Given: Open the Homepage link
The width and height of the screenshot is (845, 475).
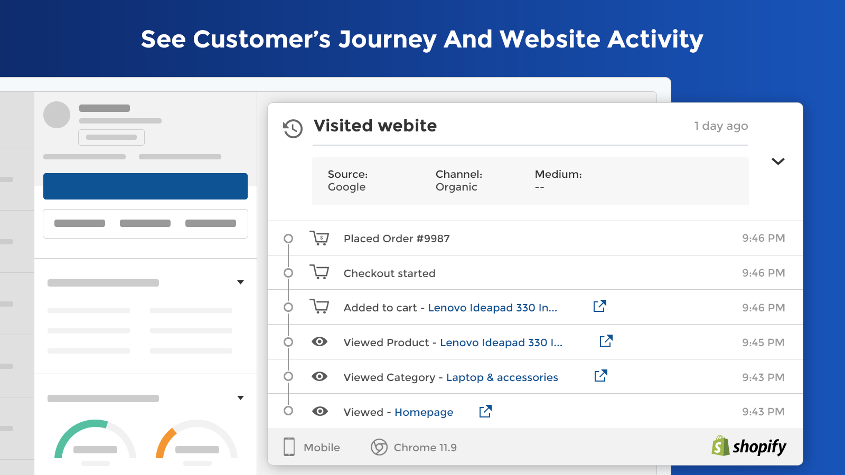Looking at the screenshot, I should pos(424,412).
